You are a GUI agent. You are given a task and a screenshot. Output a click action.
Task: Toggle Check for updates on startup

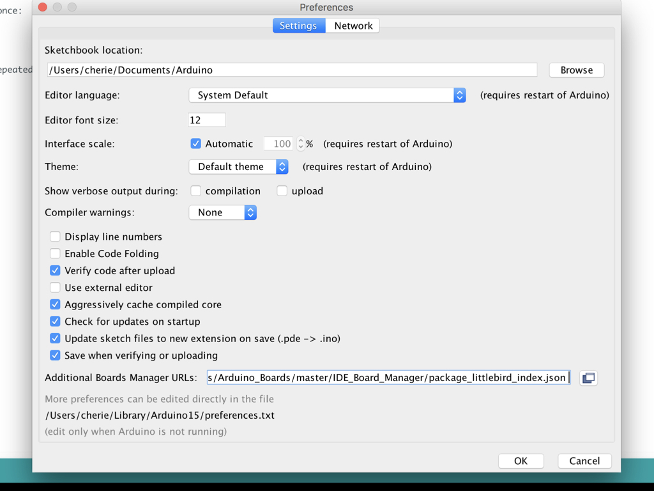pos(55,322)
